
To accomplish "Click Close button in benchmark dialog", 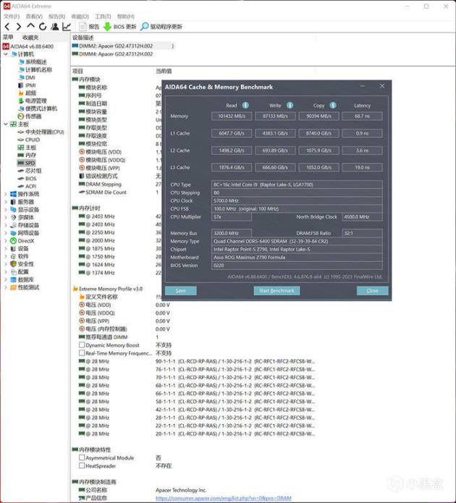I will pos(372,291).
